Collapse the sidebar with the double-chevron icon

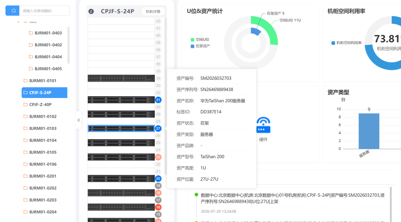[78, 120]
